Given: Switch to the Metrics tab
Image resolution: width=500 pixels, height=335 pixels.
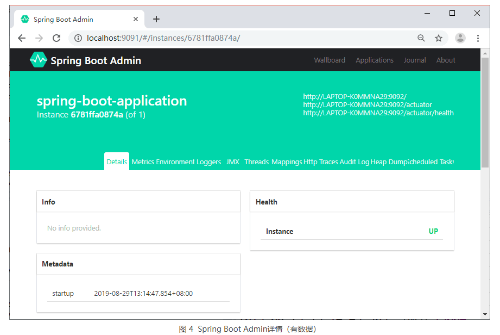Looking at the screenshot, I should 143,162.
